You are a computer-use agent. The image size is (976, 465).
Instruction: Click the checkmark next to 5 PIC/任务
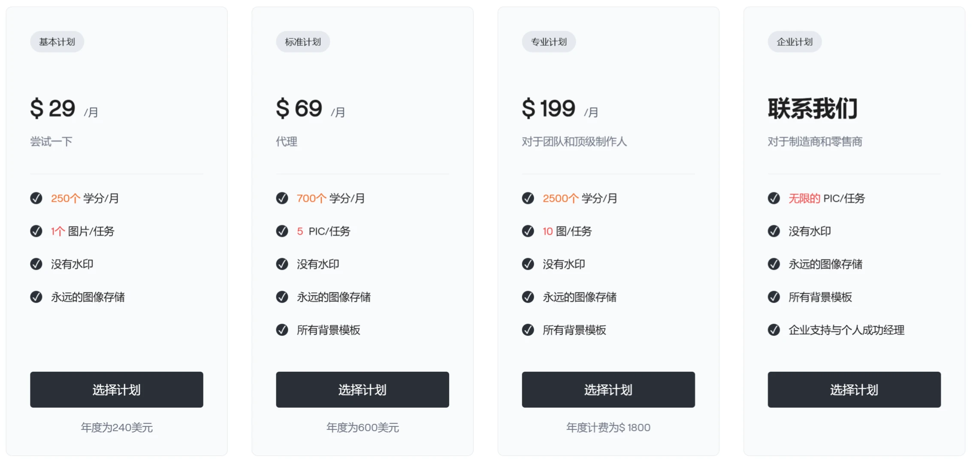[282, 231]
